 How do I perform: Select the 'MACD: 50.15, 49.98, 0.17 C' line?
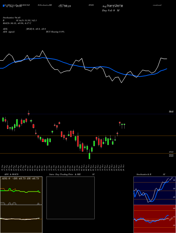(17, 23)
